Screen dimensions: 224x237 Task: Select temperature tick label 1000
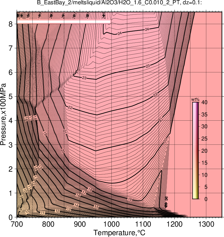pos(111,224)
